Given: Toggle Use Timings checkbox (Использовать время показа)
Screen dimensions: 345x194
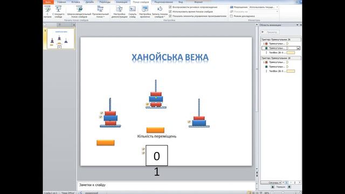Looking at the screenshot, I should pyautogui.click(x=170, y=11).
